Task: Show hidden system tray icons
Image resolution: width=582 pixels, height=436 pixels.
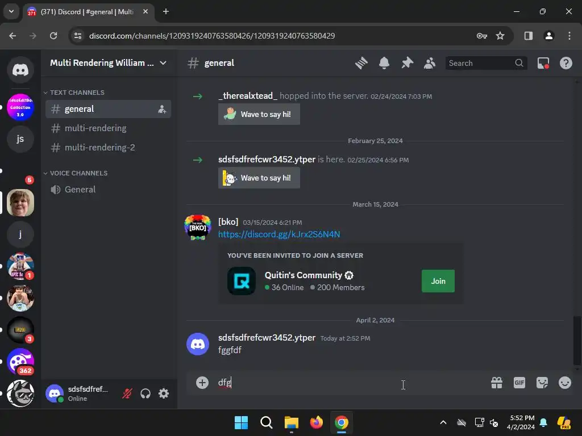Action: click(443, 422)
